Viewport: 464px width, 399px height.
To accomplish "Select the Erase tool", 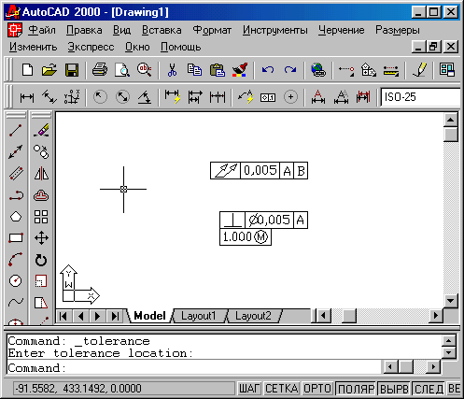I will [x=41, y=131].
